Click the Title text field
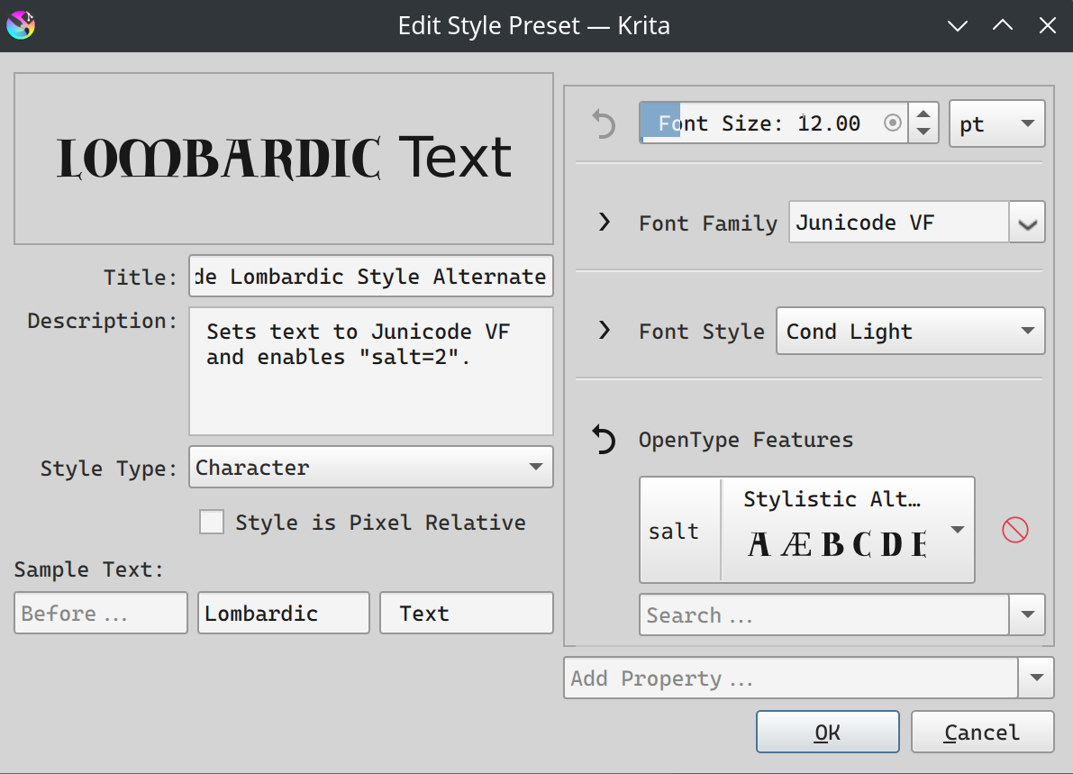Image resolution: width=1073 pixels, height=774 pixels. pyautogui.click(x=370, y=277)
